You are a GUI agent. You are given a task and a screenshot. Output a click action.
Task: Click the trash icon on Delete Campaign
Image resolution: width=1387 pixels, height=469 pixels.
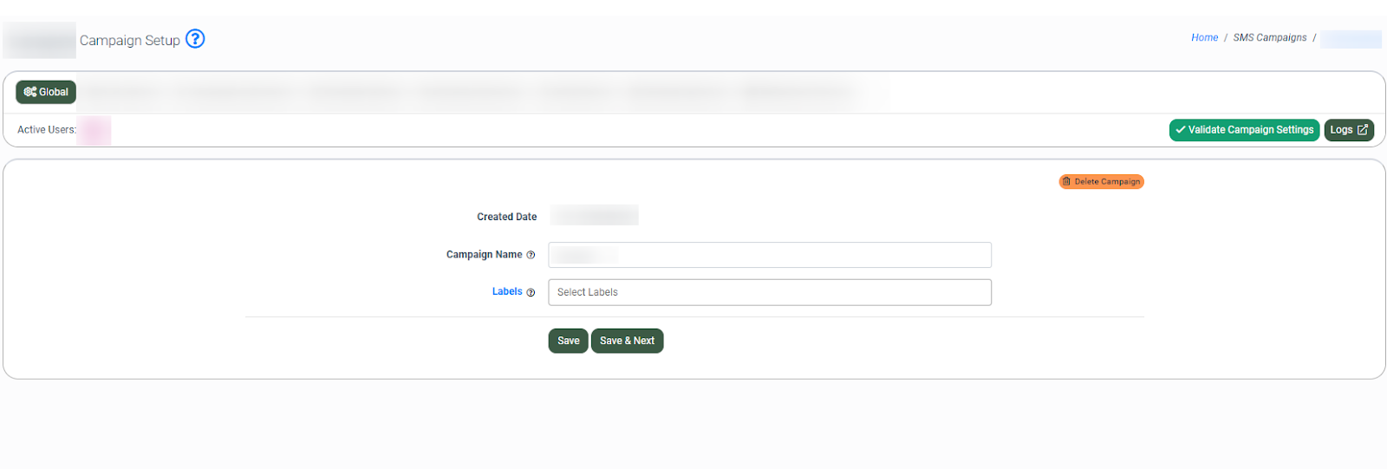point(1066,182)
